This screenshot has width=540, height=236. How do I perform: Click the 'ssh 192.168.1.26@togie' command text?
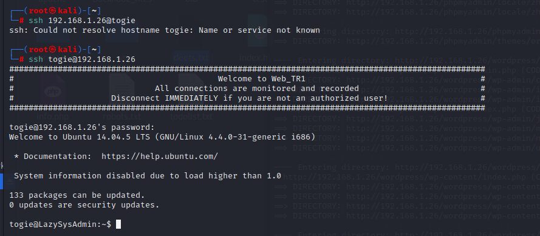[82, 21]
